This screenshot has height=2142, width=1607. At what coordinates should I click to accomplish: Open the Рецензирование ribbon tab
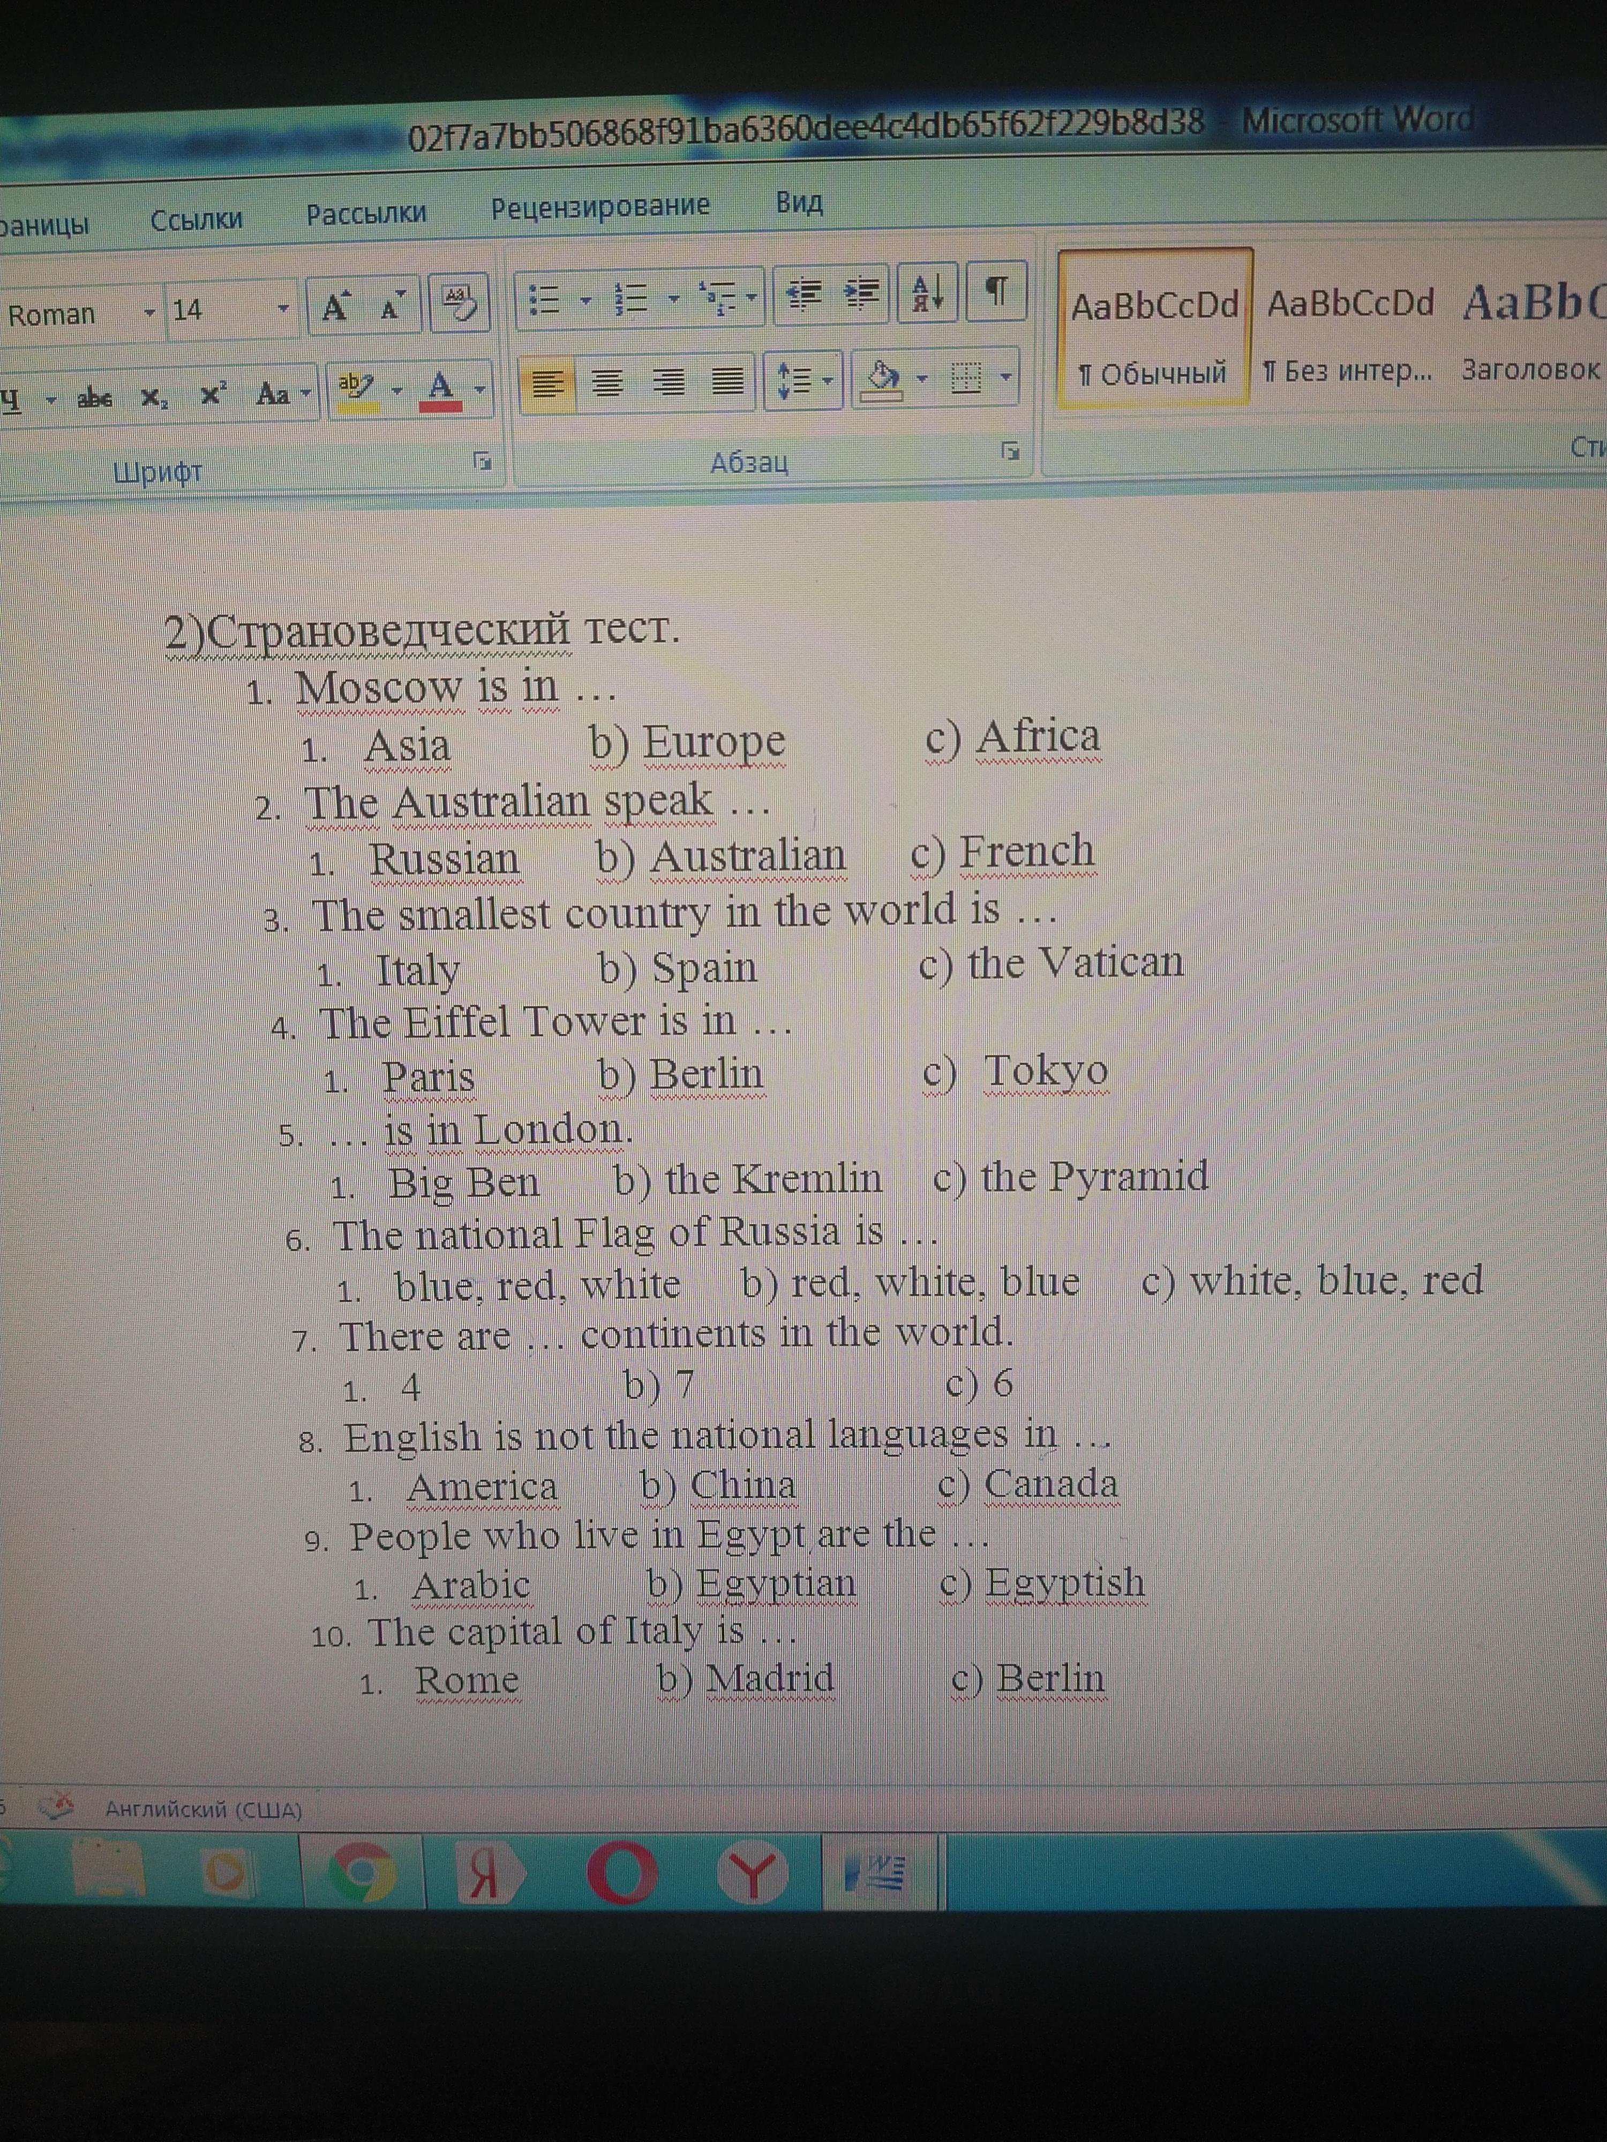click(x=599, y=207)
